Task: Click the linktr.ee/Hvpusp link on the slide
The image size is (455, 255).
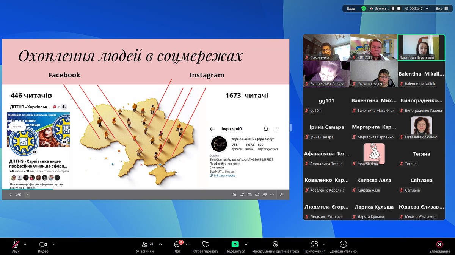Action: (x=224, y=176)
